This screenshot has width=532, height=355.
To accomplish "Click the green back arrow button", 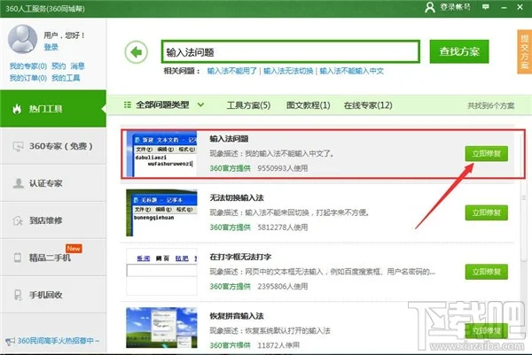I will tap(136, 52).
